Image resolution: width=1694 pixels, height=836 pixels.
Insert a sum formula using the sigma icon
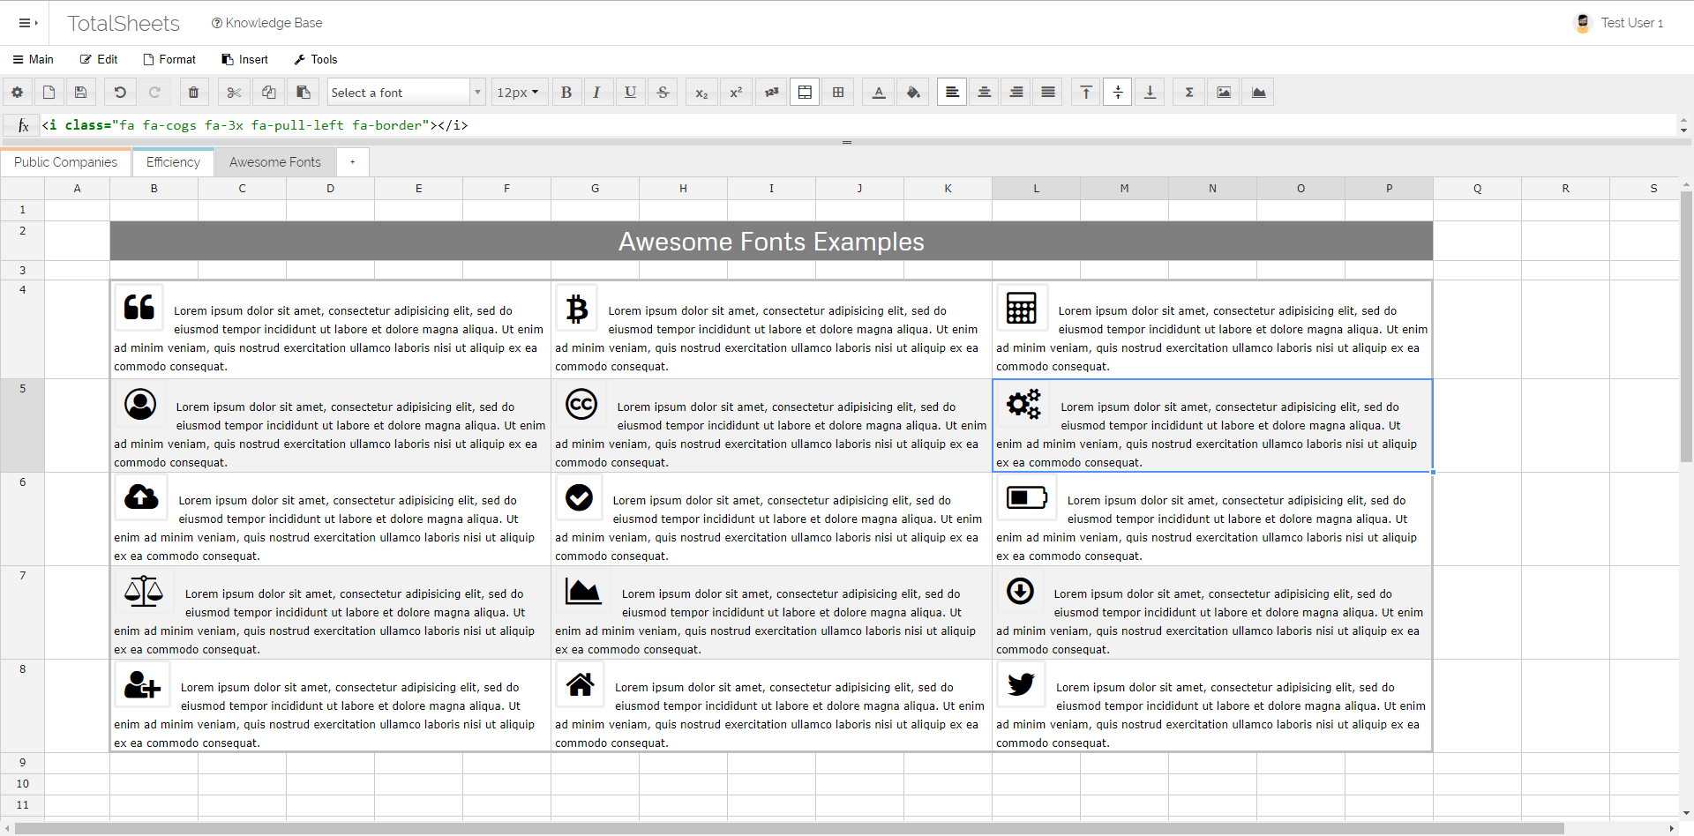(x=1188, y=92)
